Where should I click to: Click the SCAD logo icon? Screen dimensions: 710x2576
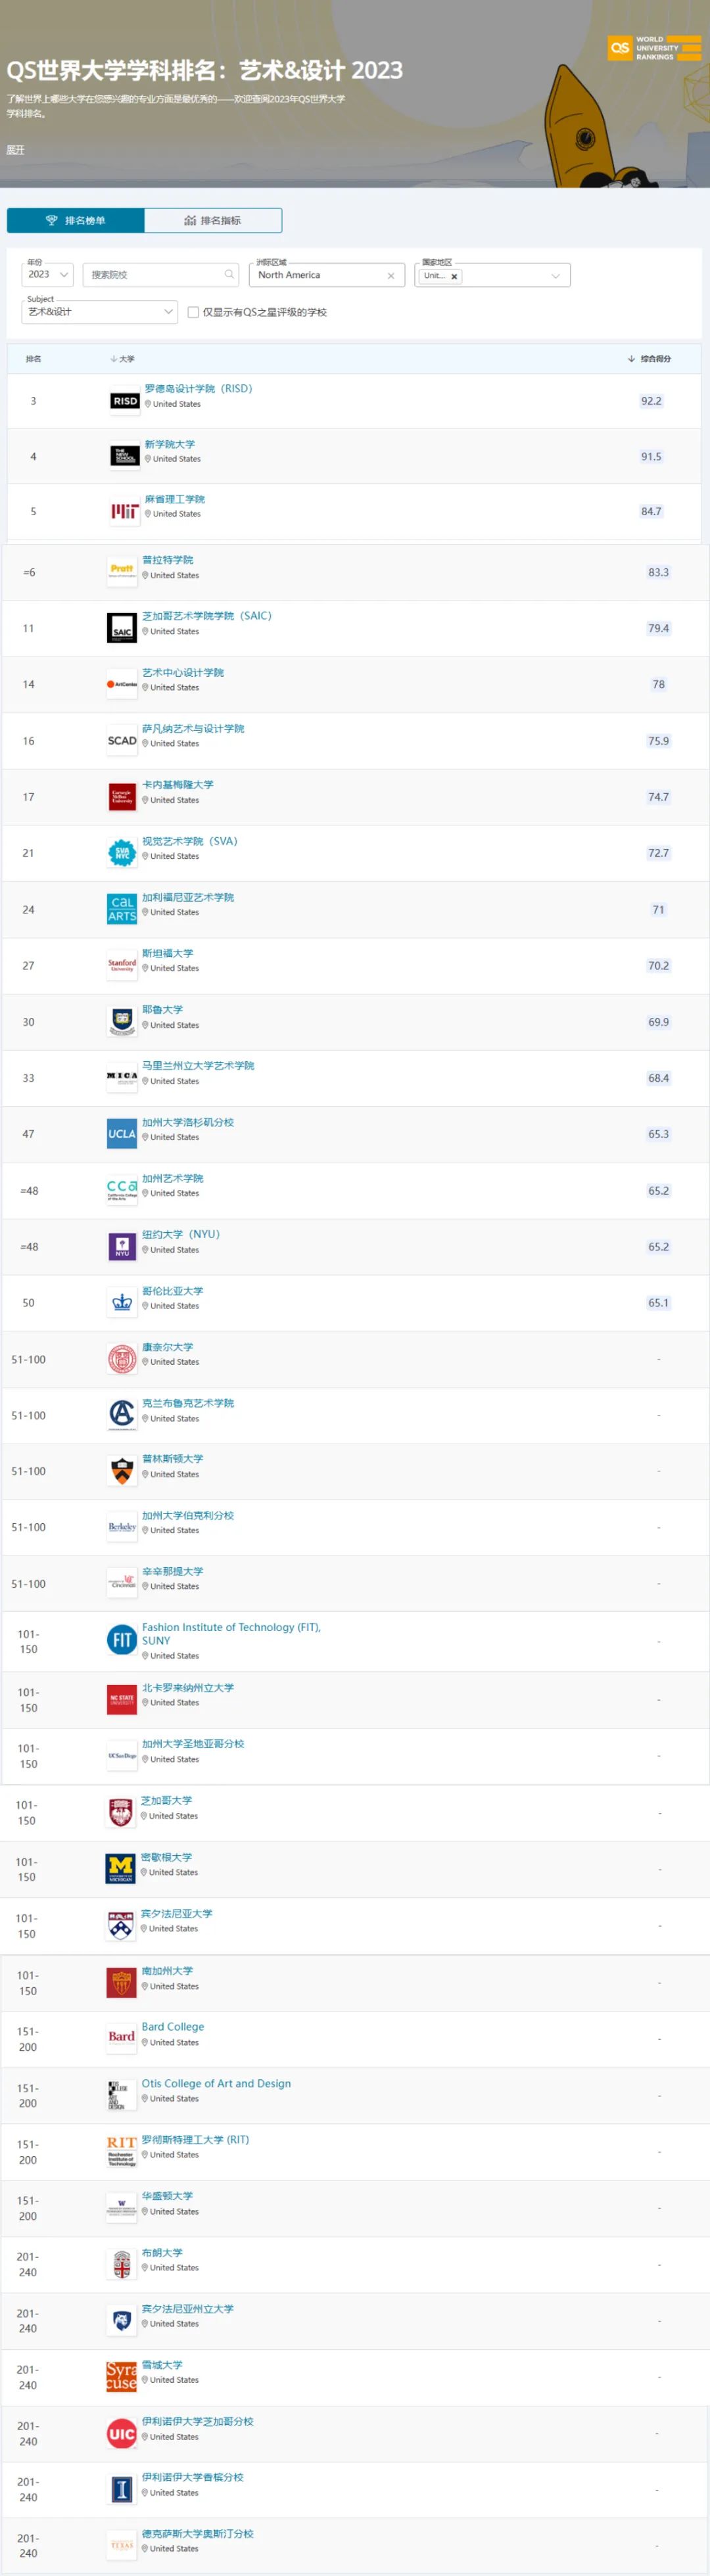click(x=122, y=741)
